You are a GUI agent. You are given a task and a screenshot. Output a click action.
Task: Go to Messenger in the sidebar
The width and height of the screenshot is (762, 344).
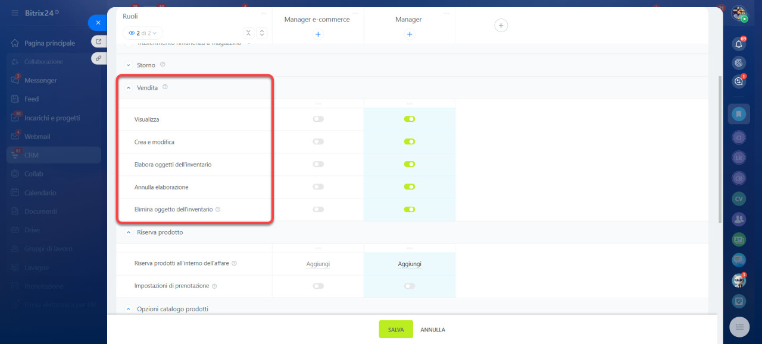pos(40,80)
